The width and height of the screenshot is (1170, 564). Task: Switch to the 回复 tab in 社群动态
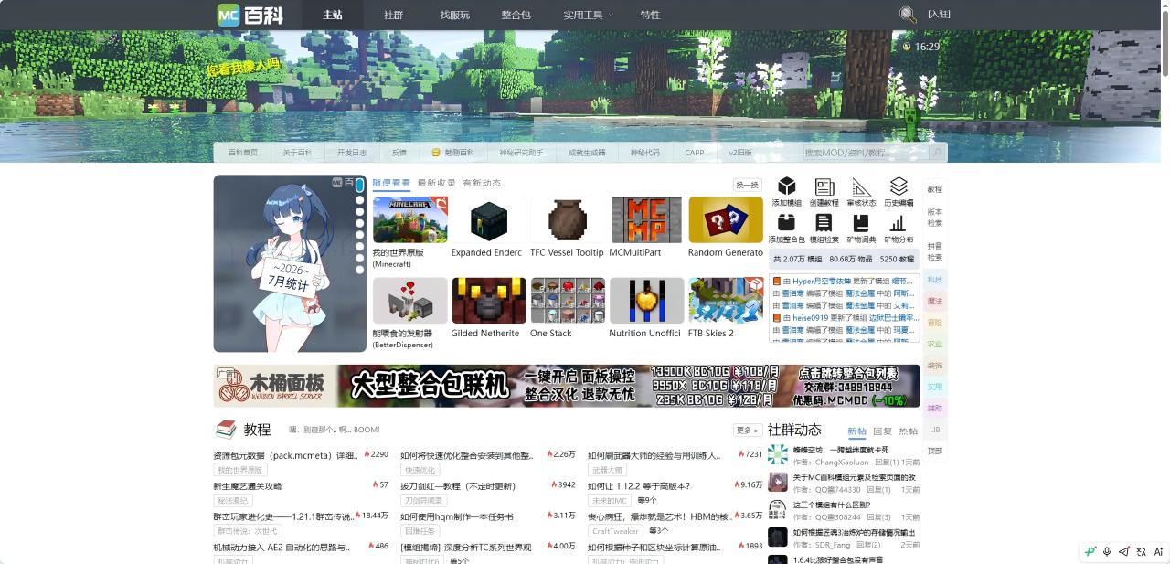882,431
